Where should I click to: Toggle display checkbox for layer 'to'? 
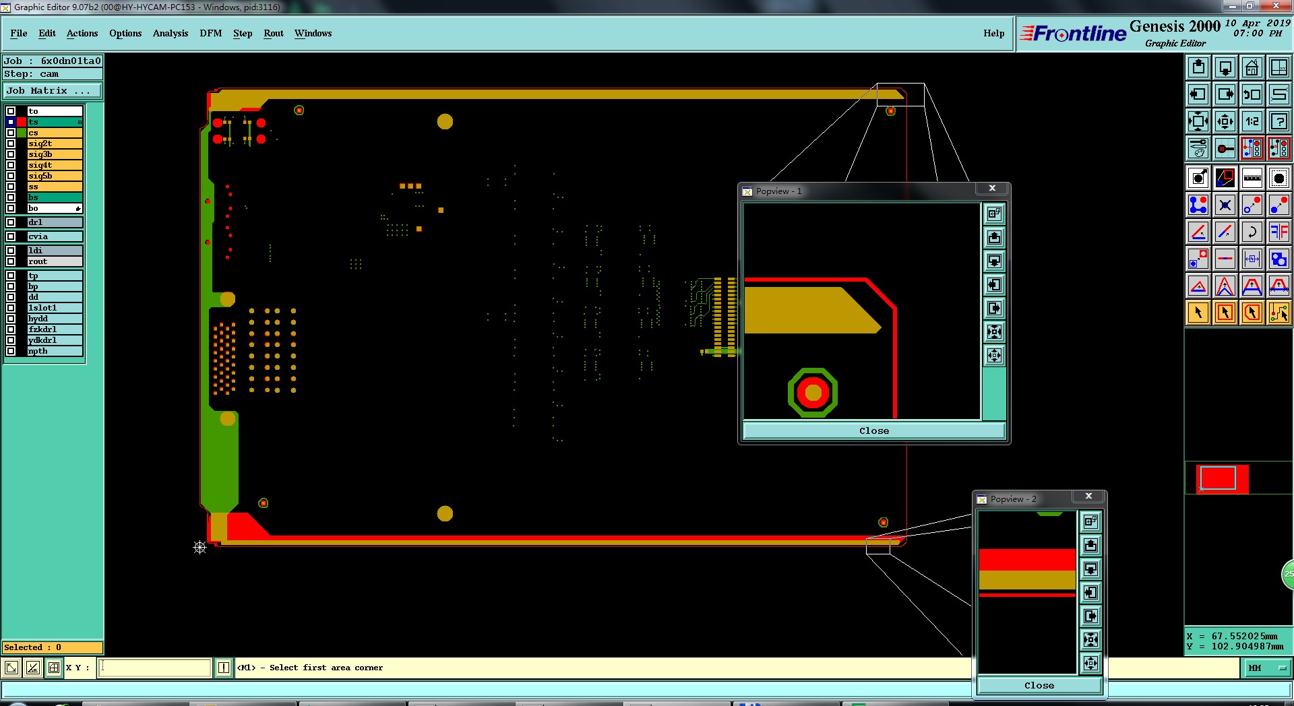11,111
